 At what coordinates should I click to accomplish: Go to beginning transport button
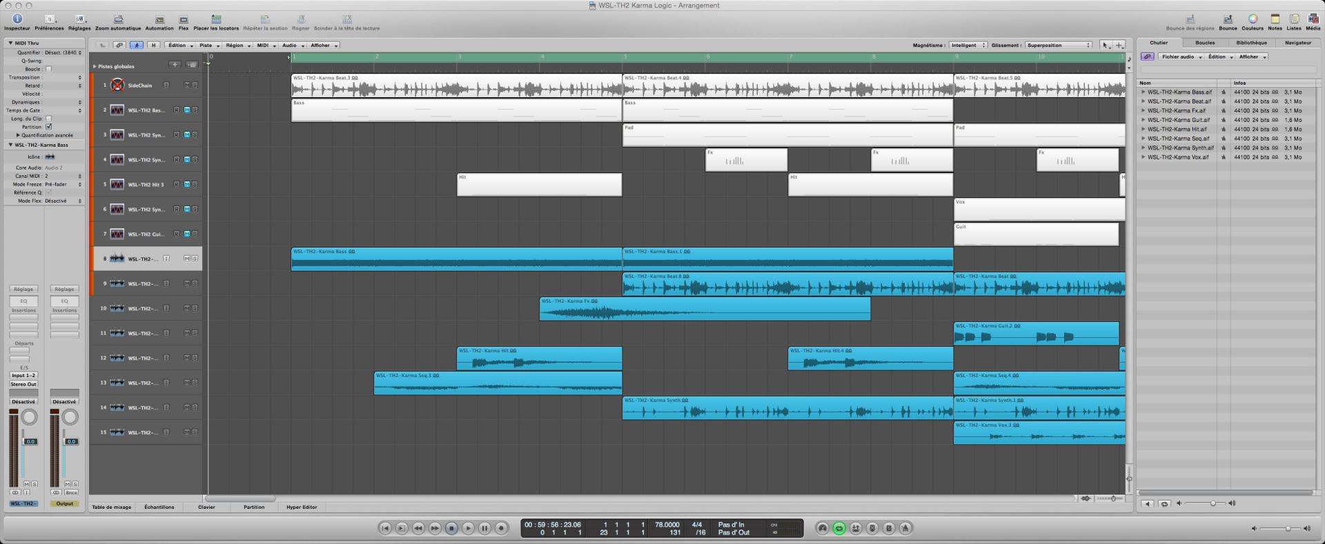[385, 528]
